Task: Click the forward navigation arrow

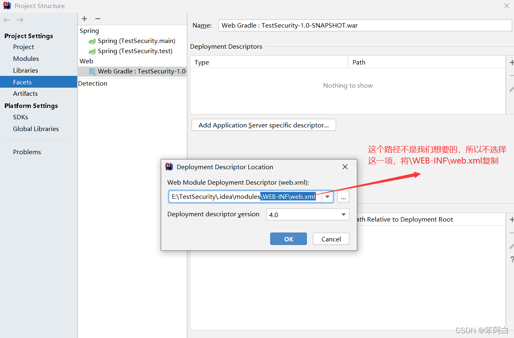Action: [20, 20]
